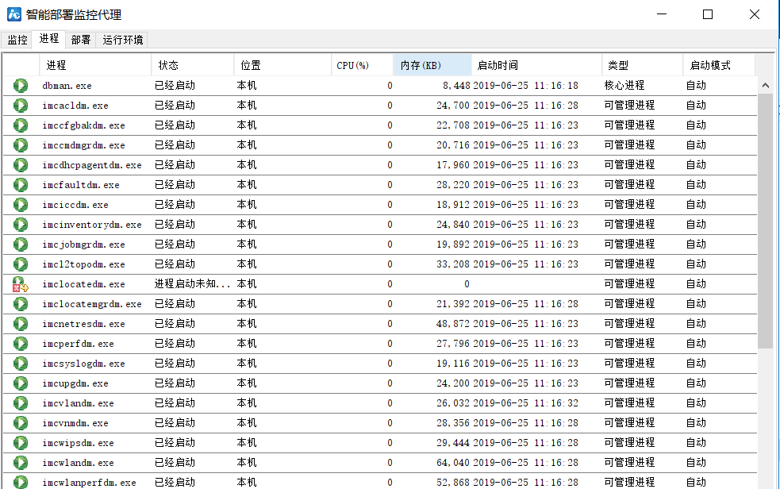Image resolution: width=780 pixels, height=489 pixels.
Task: Sort by the 启动时间 column header
Action: [536, 65]
